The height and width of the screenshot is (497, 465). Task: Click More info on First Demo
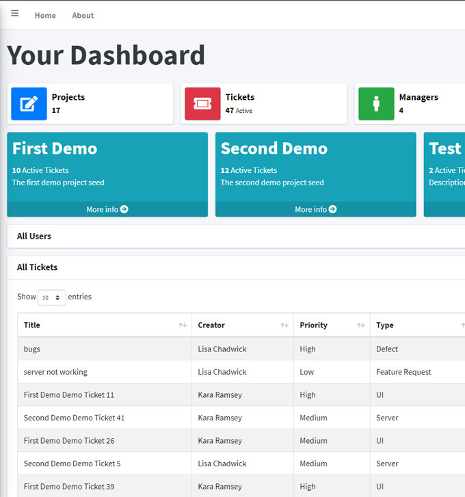103,209
